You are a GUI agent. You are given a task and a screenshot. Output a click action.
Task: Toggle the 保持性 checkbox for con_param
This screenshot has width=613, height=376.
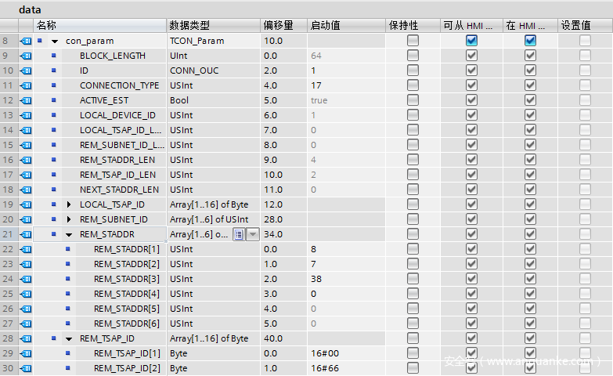point(413,41)
